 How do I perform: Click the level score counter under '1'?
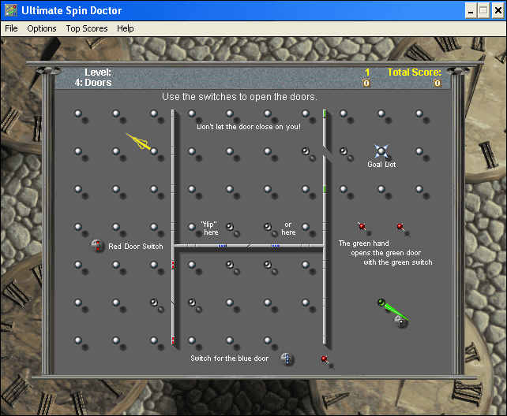[366, 84]
